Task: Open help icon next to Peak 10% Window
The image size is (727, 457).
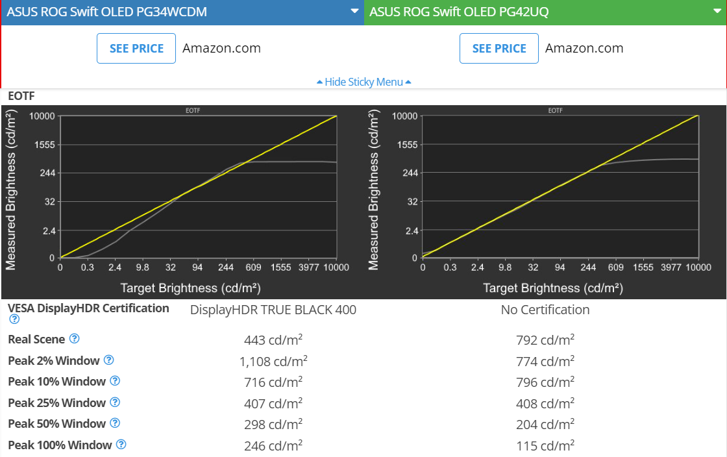Action: tap(115, 380)
